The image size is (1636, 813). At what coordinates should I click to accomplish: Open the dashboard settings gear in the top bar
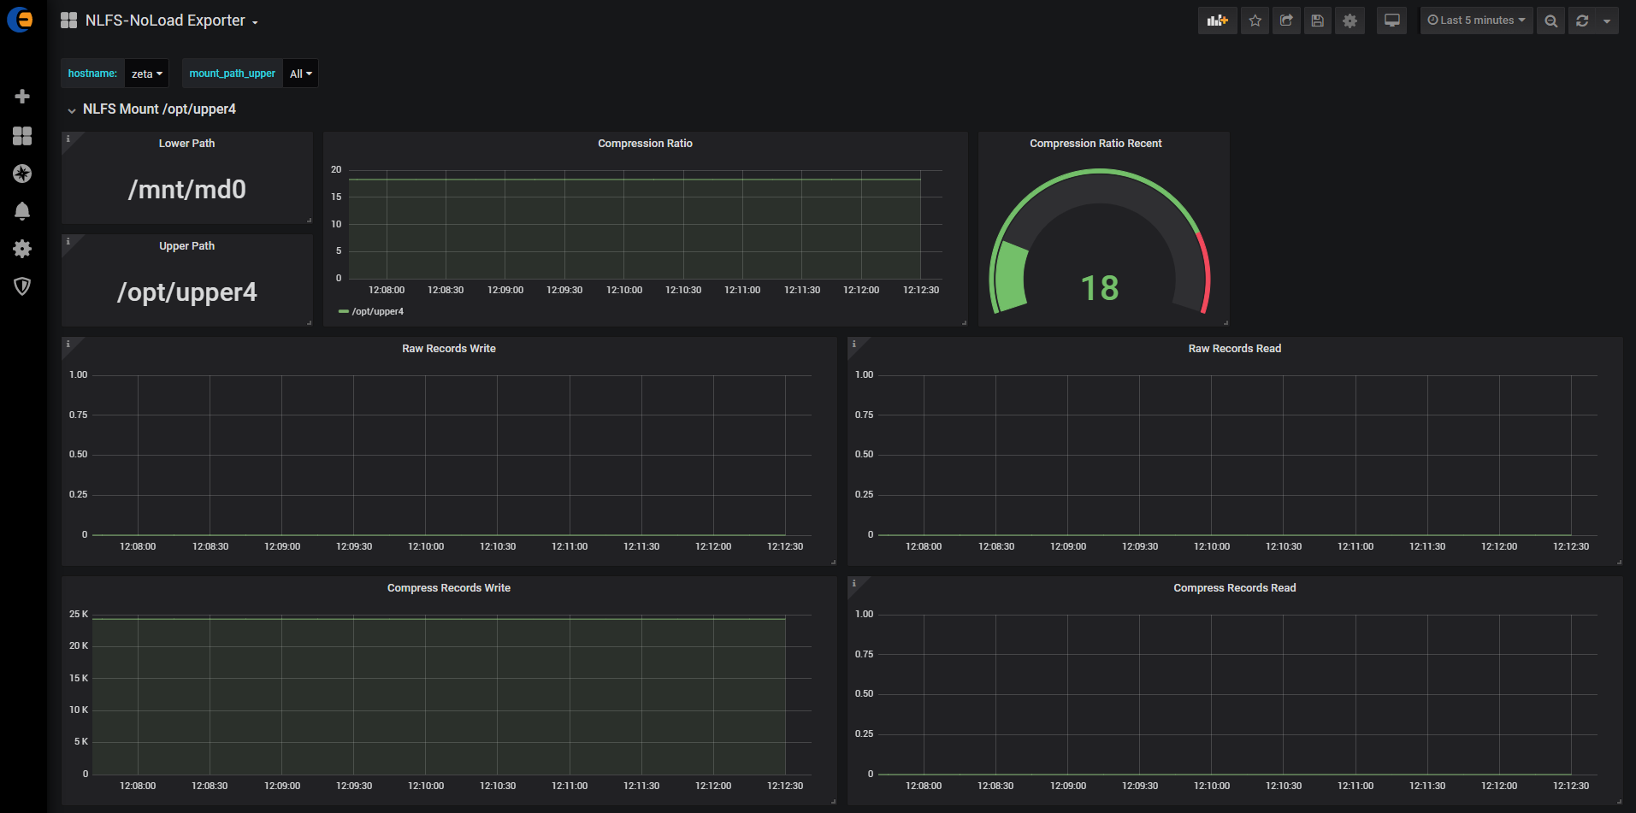(x=1350, y=21)
